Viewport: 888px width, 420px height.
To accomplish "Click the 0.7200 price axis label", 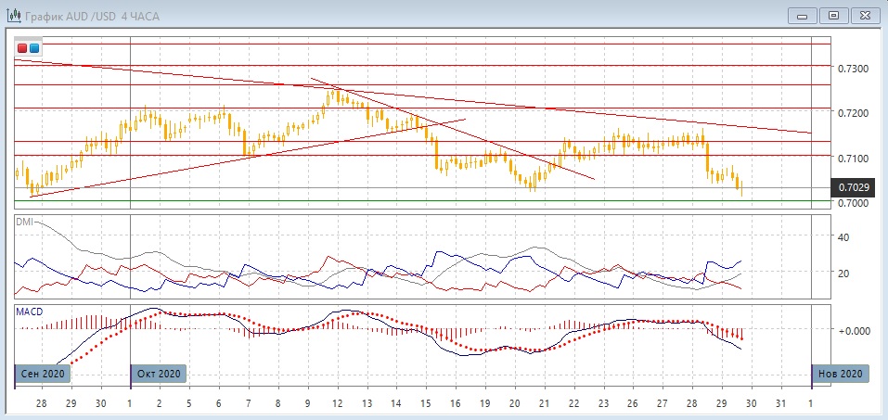I will click(x=853, y=114).
